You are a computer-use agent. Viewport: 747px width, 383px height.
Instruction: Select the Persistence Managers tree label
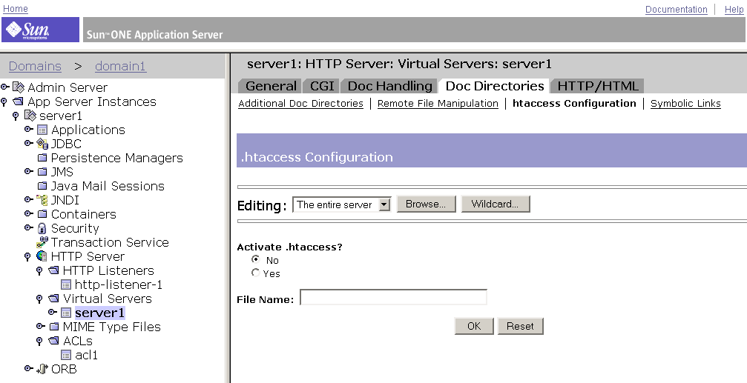[x=116, y=158]
